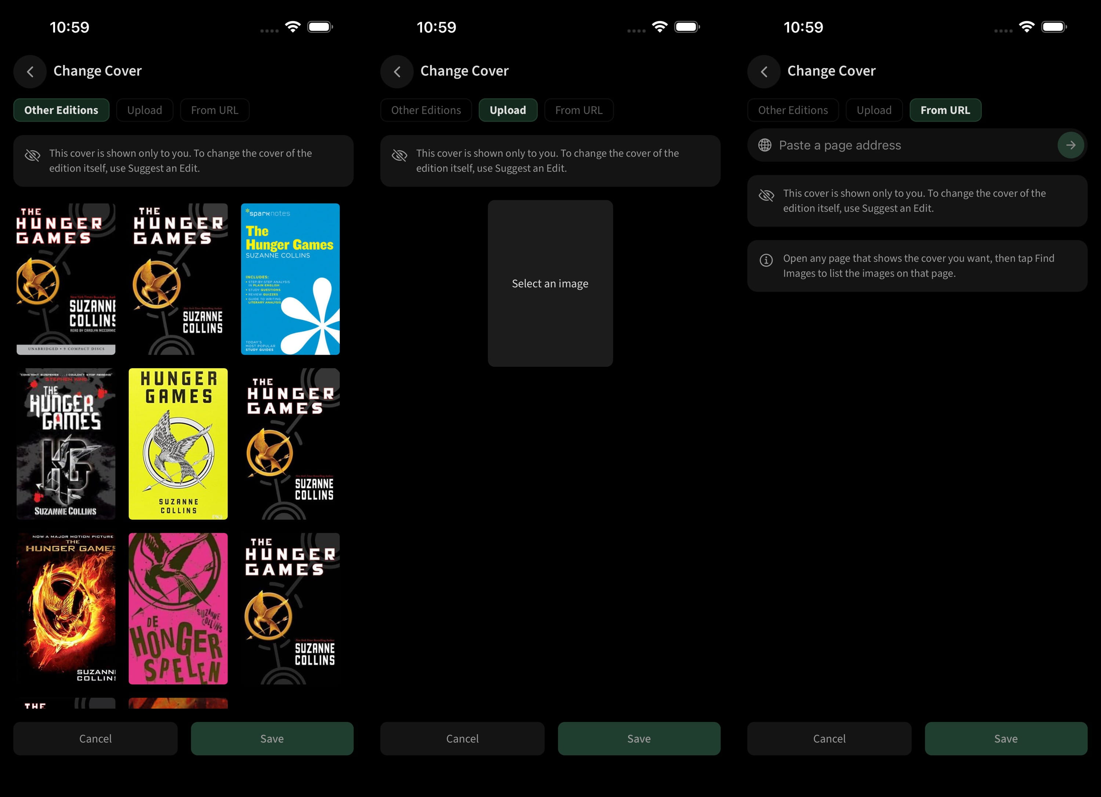
Task: Tap the battery icon on the From URL screen
Action: click(1054, 27)
